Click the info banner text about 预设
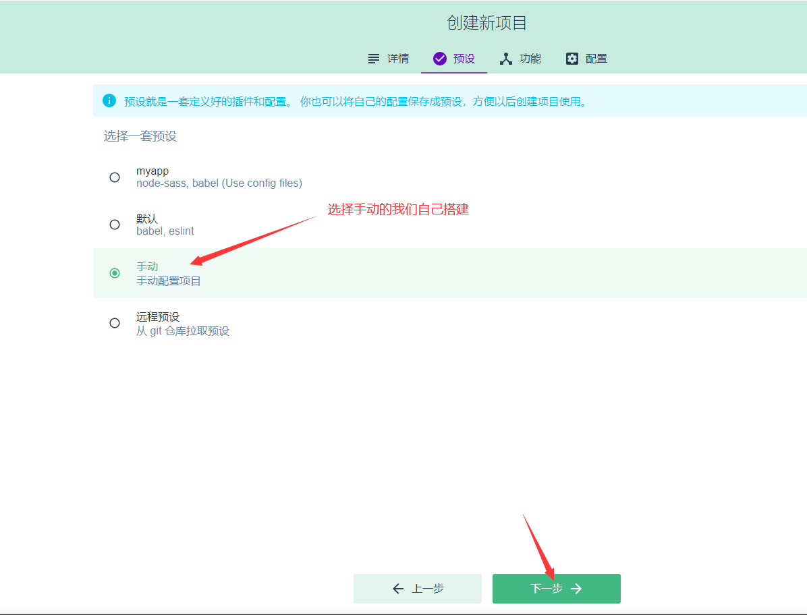Screen dimensions: 807x615 click(356, 101)
